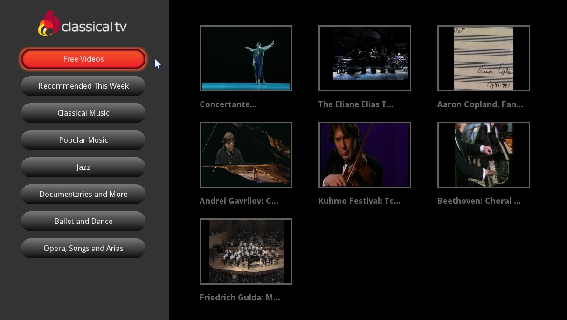Open Opera, Songs and Arias
The width and height of the screenshot is (567, 320).
pyautogui.click(x=83, y=249)
